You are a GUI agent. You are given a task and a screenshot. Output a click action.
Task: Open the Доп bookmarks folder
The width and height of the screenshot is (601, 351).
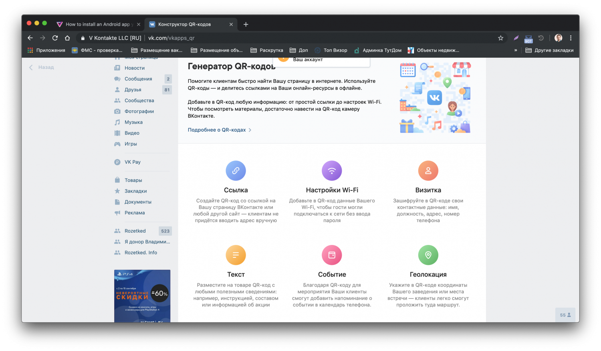299,50
